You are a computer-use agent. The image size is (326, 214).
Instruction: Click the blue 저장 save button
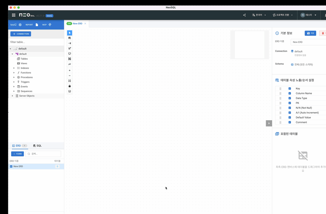click(310, 33)
